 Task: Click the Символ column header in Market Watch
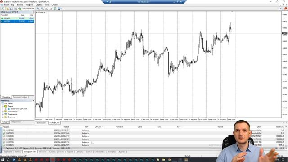point(5,15)
